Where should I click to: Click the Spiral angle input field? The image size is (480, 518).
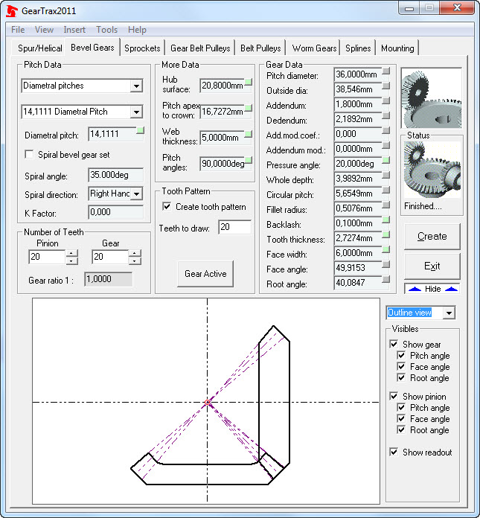[x=115, y=175]
